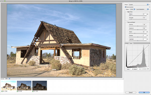Click the zoom out icon below preview
Image resolution: width=151 pixels, height=95 pixels.
click(x=2, y=79)
